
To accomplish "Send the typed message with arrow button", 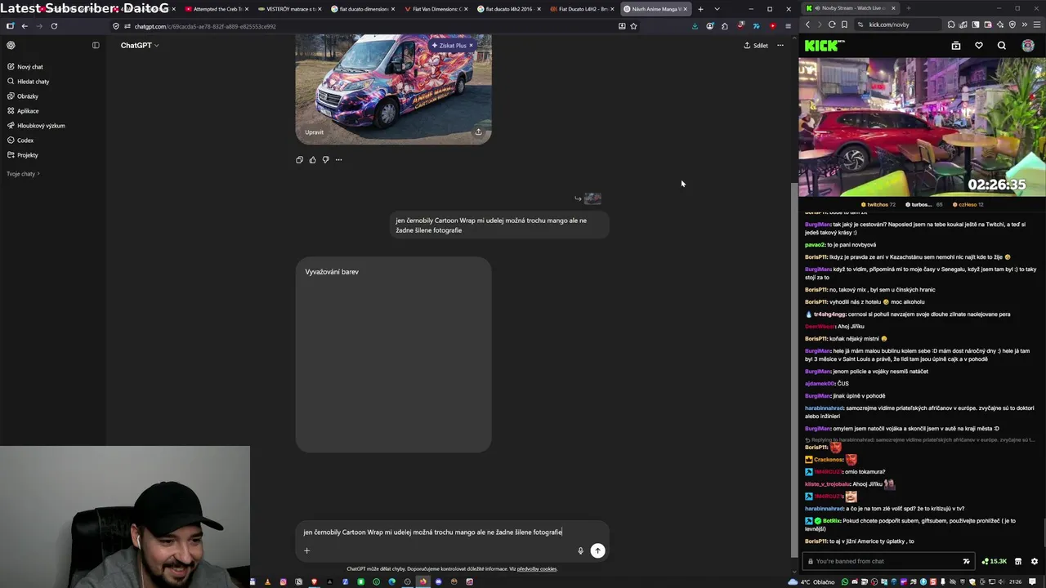I will pos(597,550).
